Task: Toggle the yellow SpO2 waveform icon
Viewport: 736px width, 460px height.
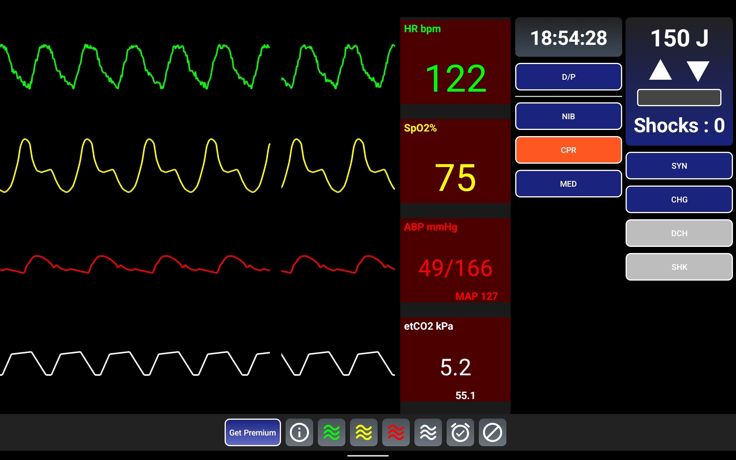Action: coord(363,432)
